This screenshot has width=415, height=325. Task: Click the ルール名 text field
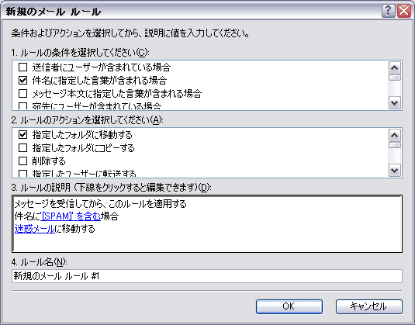207,276
